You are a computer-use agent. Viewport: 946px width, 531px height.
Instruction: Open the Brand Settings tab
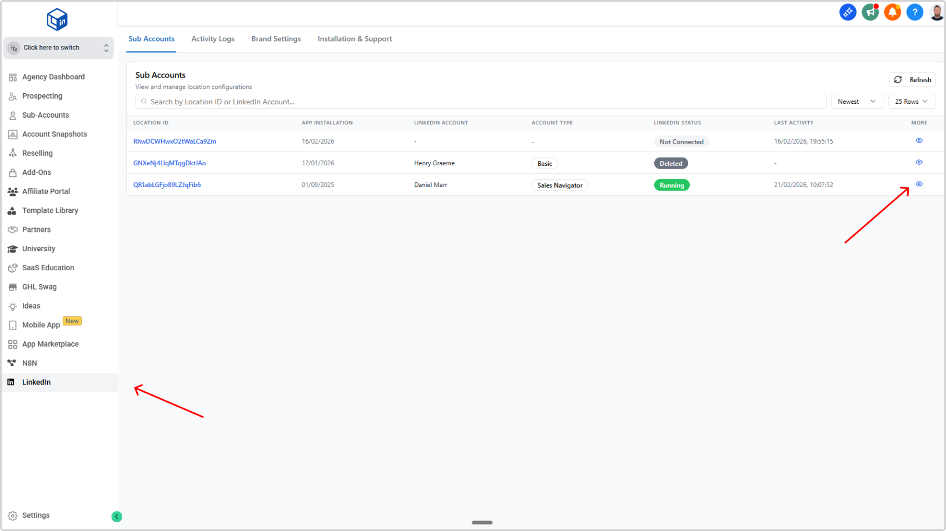276,39
